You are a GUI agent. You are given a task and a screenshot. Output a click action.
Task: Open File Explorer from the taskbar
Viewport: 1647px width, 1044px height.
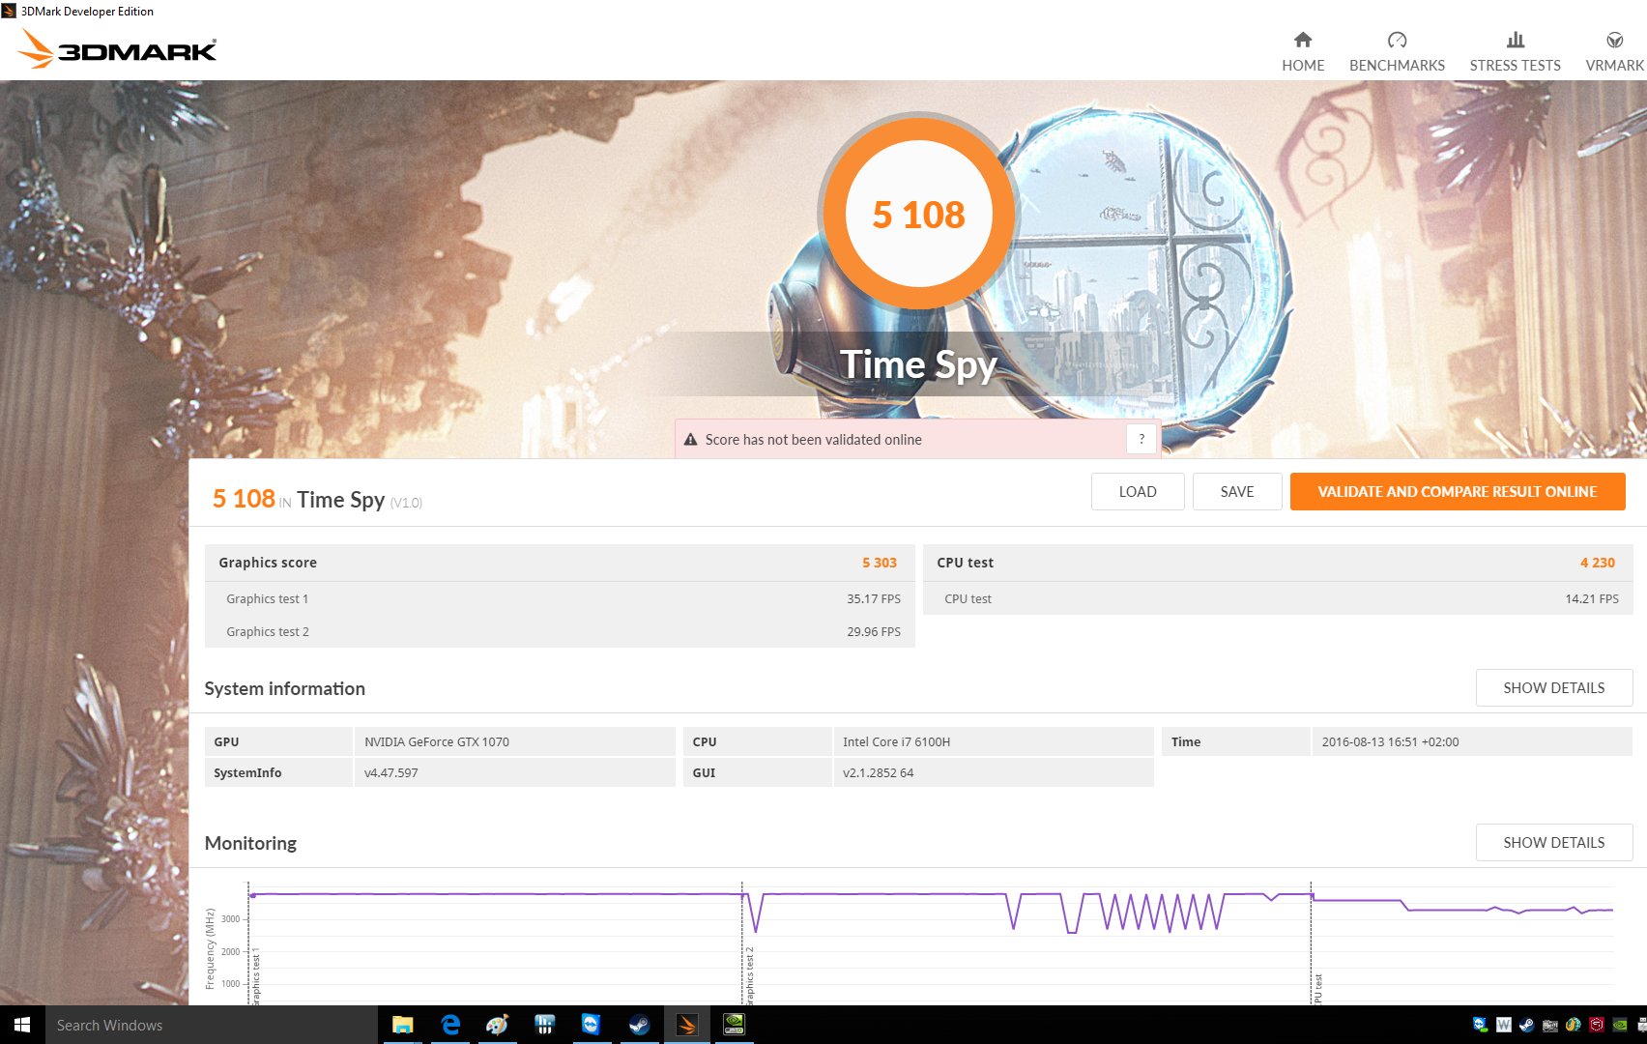tap(402, 1025)
